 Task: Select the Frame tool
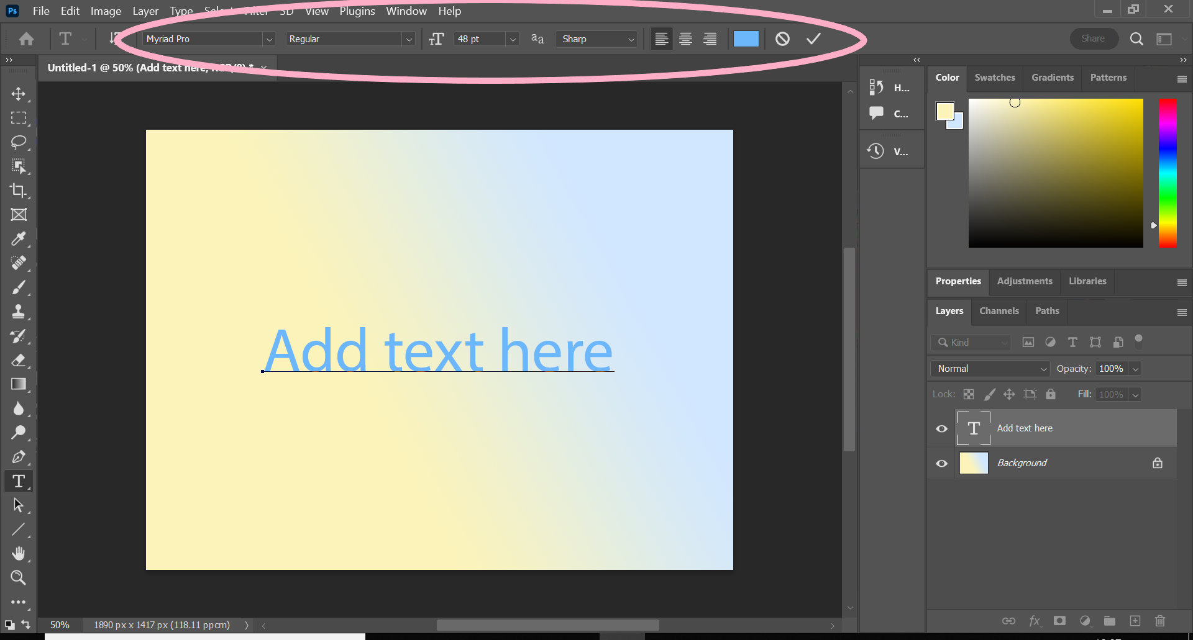click(x=19, y=215)
